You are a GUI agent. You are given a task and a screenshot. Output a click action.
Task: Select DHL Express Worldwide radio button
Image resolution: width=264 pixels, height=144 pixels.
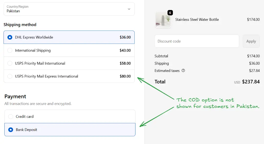(10, 37)
